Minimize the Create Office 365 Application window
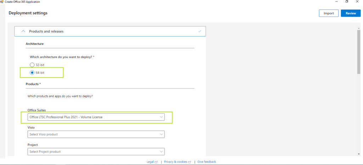Screen dimensions: 363x165 click(x=336, y=2)
